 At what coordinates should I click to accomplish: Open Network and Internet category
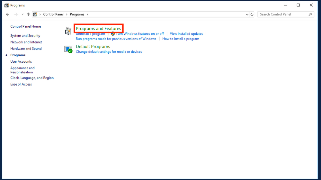(26, 42)
